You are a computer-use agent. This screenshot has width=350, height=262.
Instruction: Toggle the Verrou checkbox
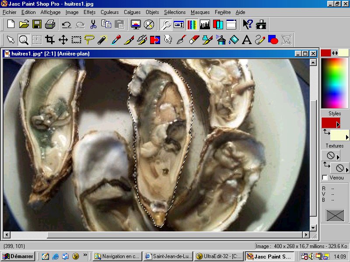(x=325, y=178)
